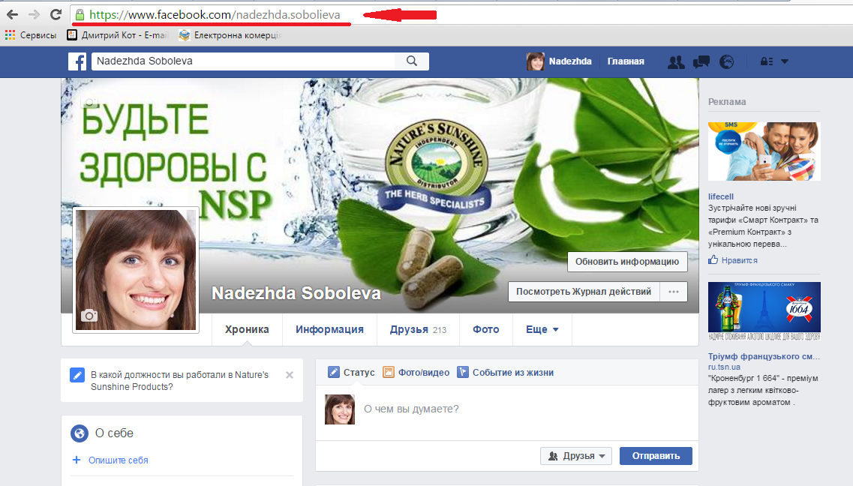
Task: Open the Електронна комерція bookmark
Action: (230, 35)
